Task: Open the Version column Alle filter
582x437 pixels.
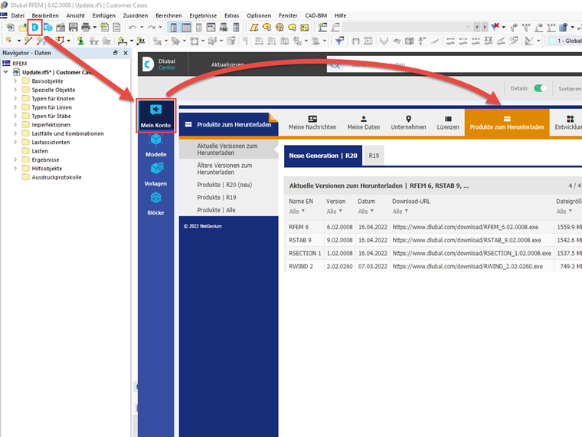Action: click(x=335, y=212)
